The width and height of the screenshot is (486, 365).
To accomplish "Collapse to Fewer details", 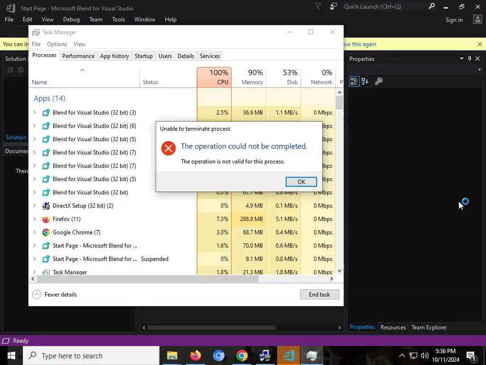I will [55, 295].
